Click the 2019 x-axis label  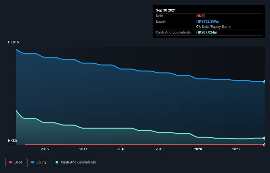(160, 149)
